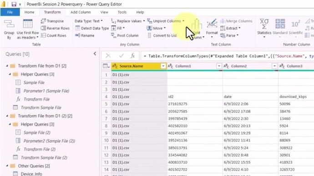Click Count Rows
This screenshot has height=176, width=314.
point(53,35)
